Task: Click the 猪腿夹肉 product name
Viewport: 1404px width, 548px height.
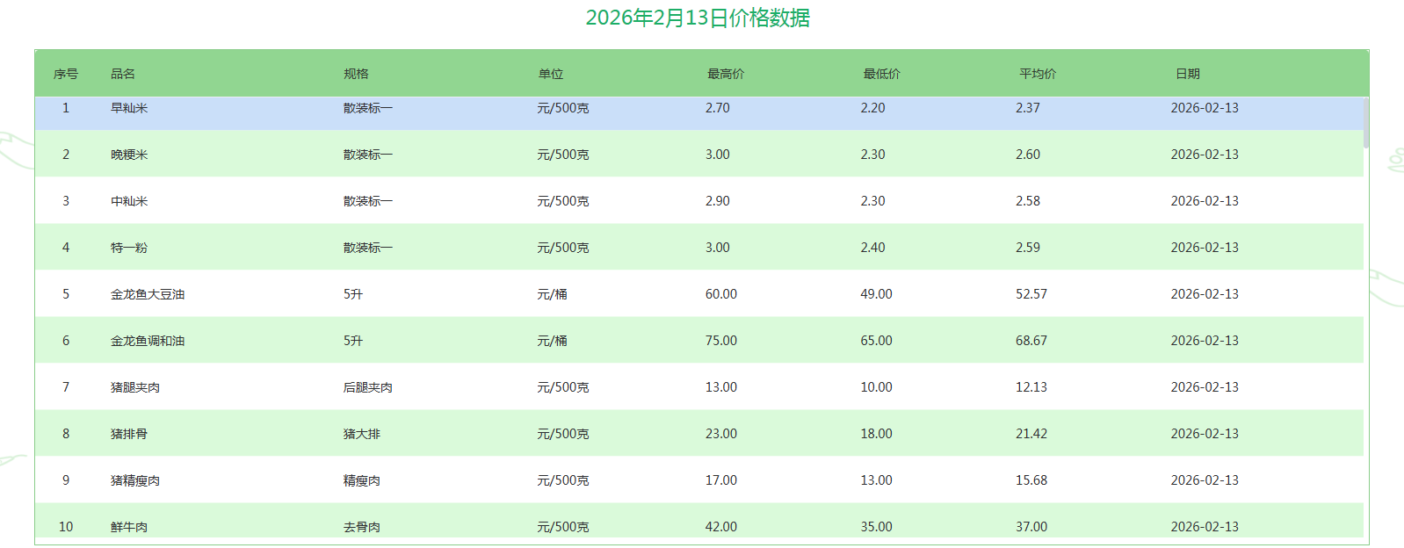Action: (135, 387)
